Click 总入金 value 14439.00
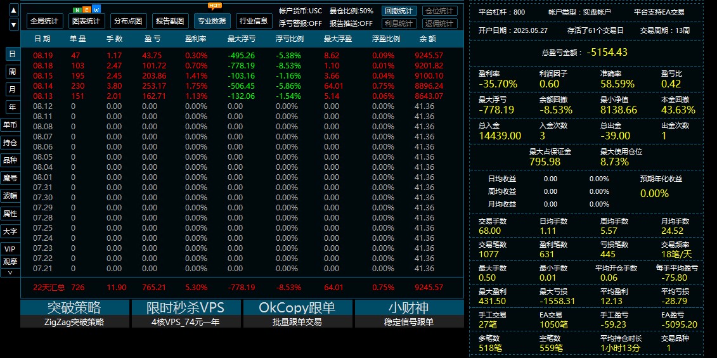The image size is (717, 358). [x=500, y=136]
